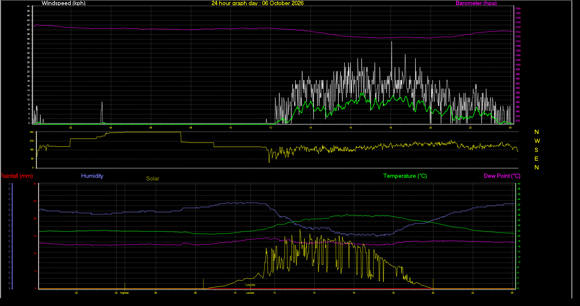Screen dimensions: 580x306
Task: Click the "S" compass direction letter
Action: point(536,150)
